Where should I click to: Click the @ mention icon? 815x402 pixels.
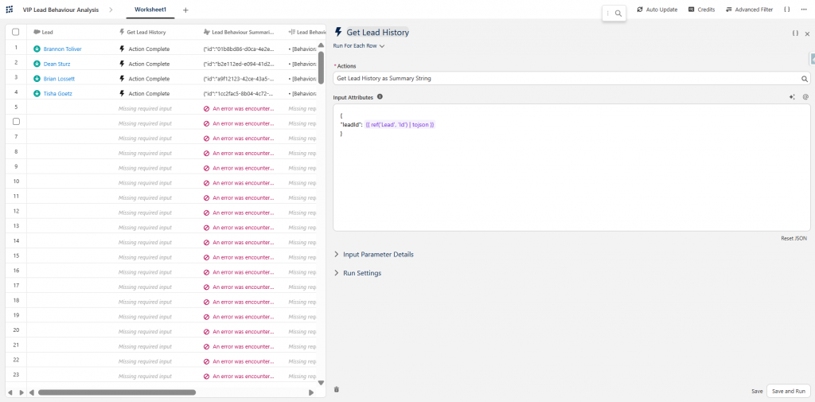click(805, 97)
